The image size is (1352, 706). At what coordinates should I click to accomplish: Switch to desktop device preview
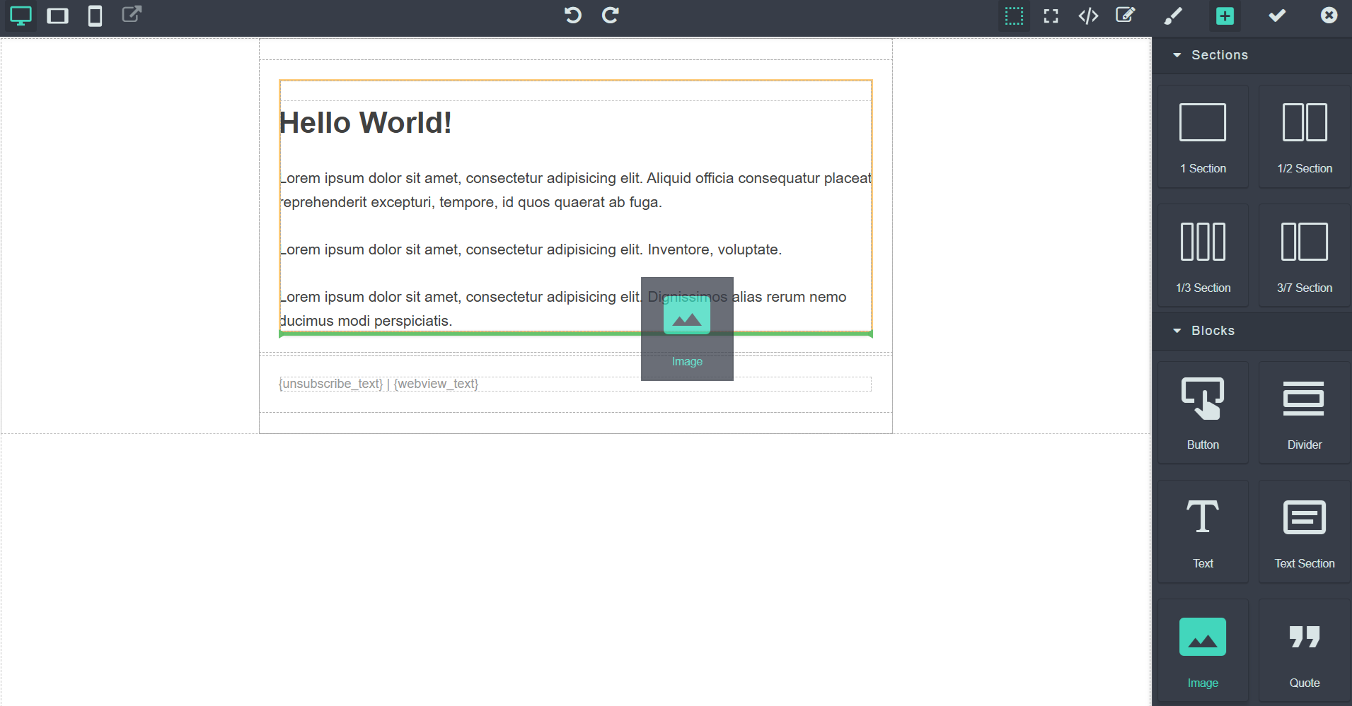[x=21, y=16]
